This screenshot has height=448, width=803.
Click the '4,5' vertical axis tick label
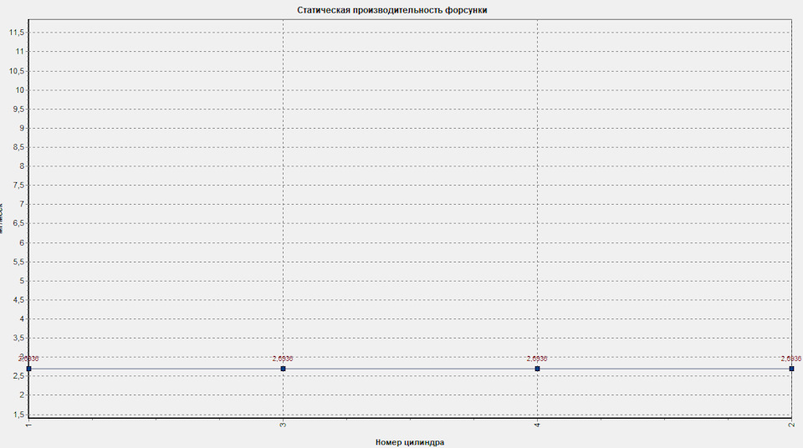point(18,300)
